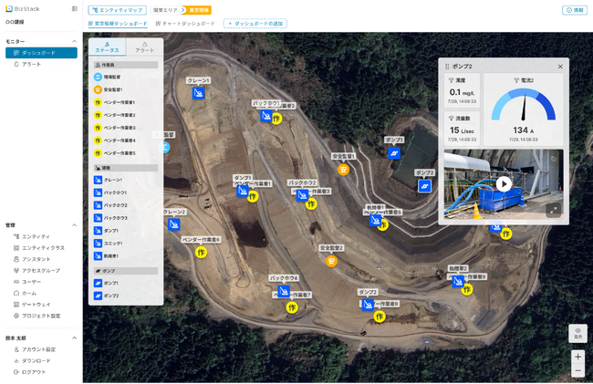Viewport: 593px width, 384px height.
Task: Collapse the 鈴木 太郎 user section
Action: coord(74,337)
